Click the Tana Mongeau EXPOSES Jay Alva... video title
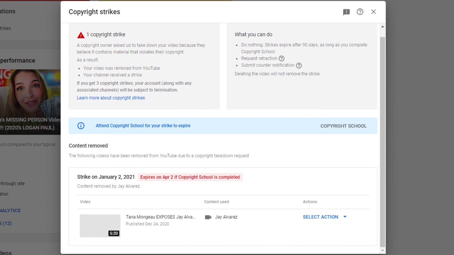The image size is (454, 255). point(161,217)
